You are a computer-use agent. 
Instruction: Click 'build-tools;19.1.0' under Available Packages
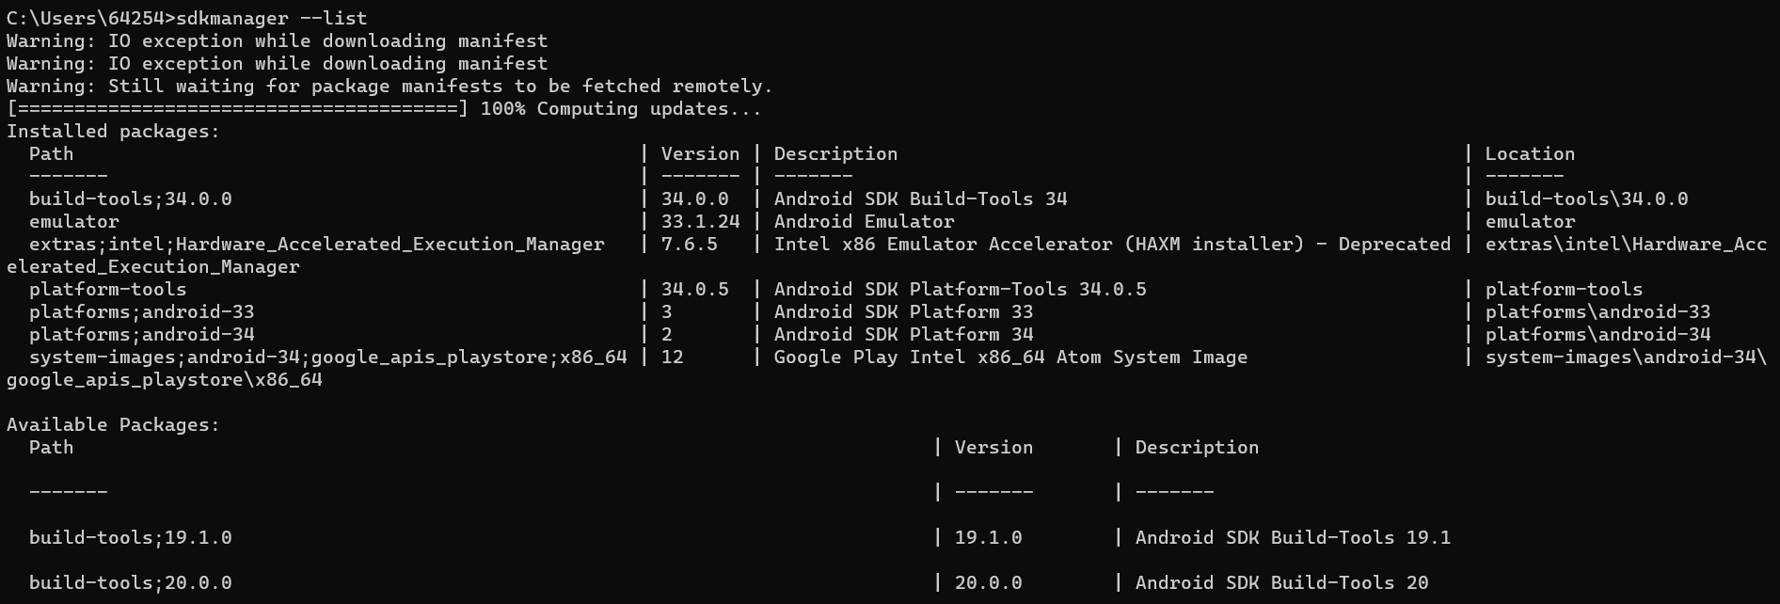[130, 537]
